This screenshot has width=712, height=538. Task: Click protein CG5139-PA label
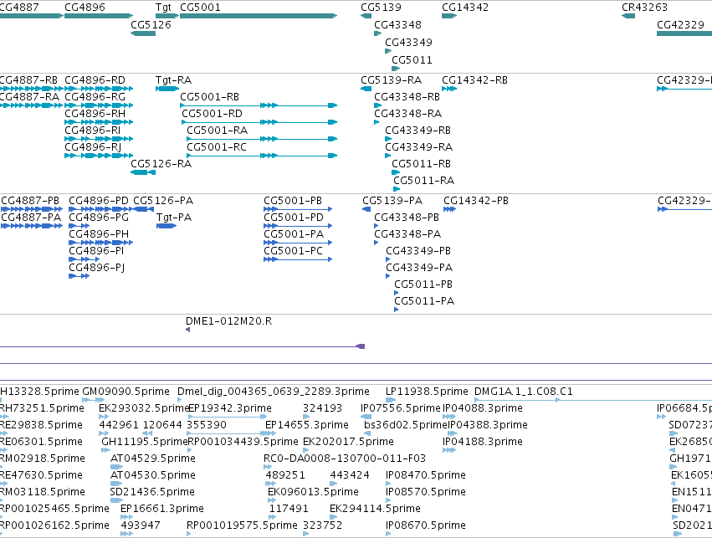click(x=392, y=201)
